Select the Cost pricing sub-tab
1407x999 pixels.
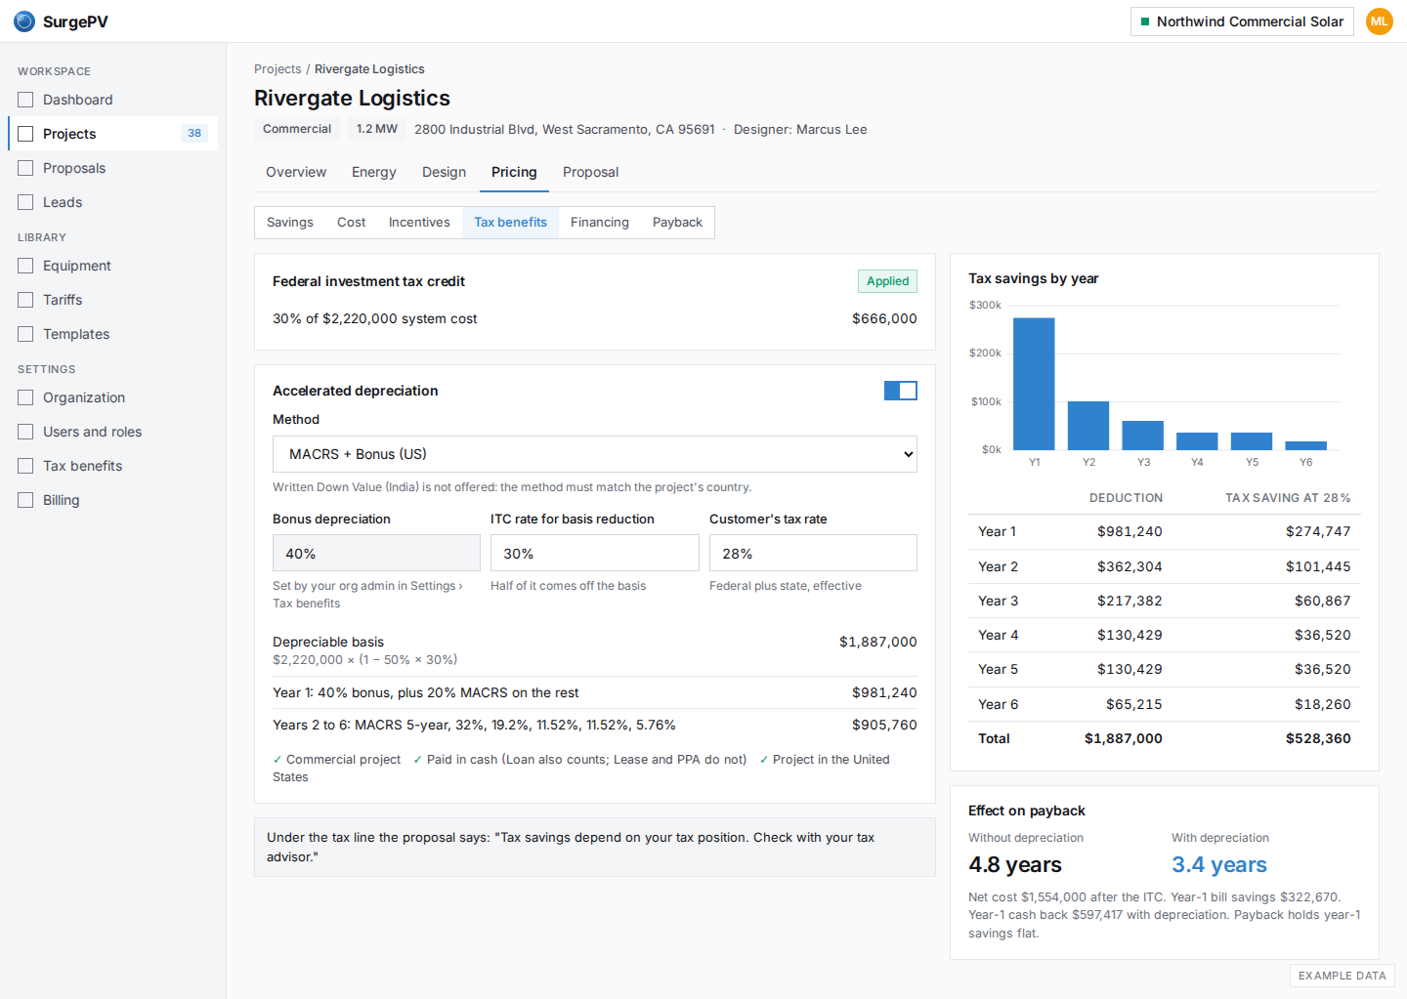coord(352,223)
